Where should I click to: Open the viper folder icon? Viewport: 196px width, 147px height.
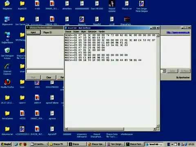coord(22,83)
